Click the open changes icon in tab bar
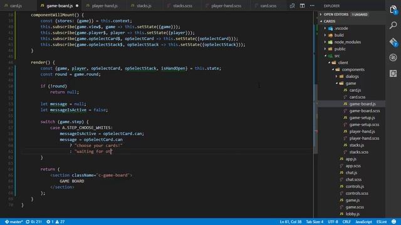 [292, 6]
